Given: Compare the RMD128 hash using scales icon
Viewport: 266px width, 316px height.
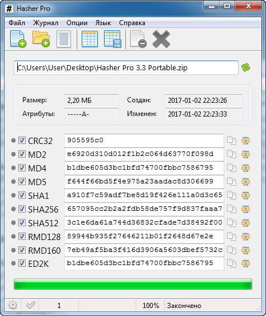Looking at the screenshot, I should coord(245,237).
